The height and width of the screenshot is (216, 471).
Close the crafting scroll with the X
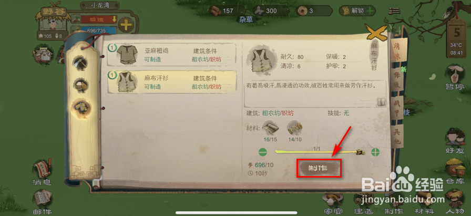(x=377, y=33)
